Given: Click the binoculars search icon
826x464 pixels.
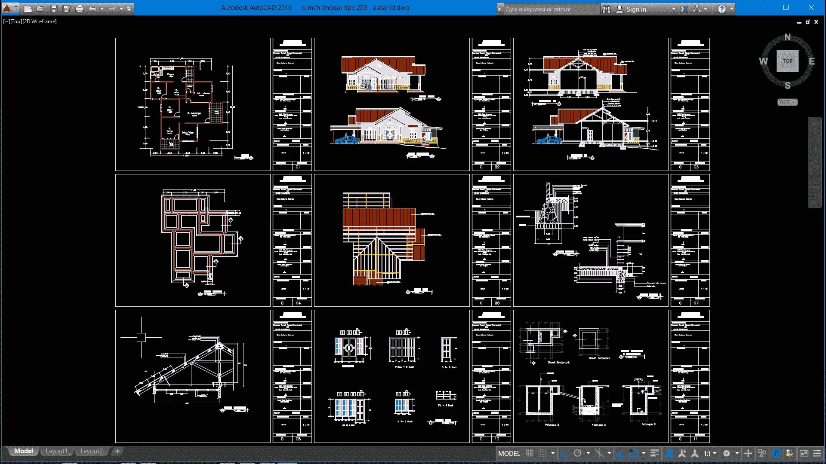Looking at the screenshot, I should click(607, 9).
